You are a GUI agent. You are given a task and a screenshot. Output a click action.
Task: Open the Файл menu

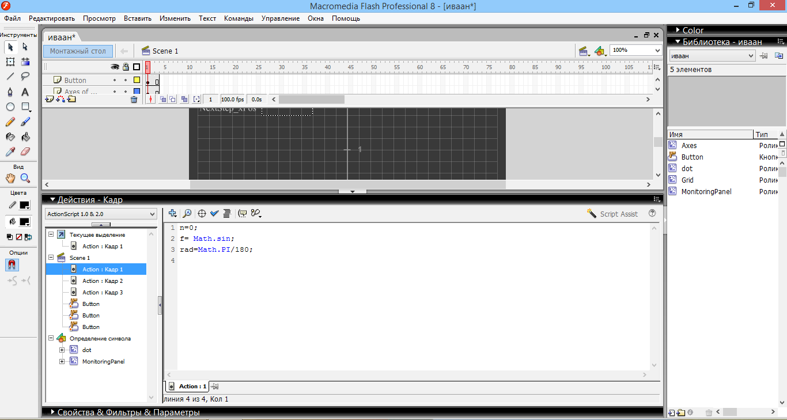(12, 18)
